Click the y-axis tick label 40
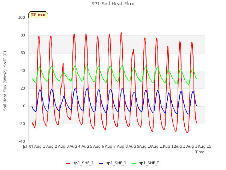The height and width of the screenshot is (170, 226). (x=23, y=71)
